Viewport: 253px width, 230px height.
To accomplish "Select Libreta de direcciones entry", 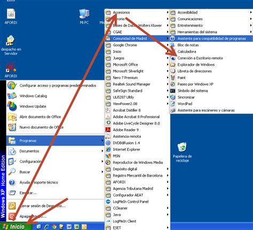I will tap(211, 71).
